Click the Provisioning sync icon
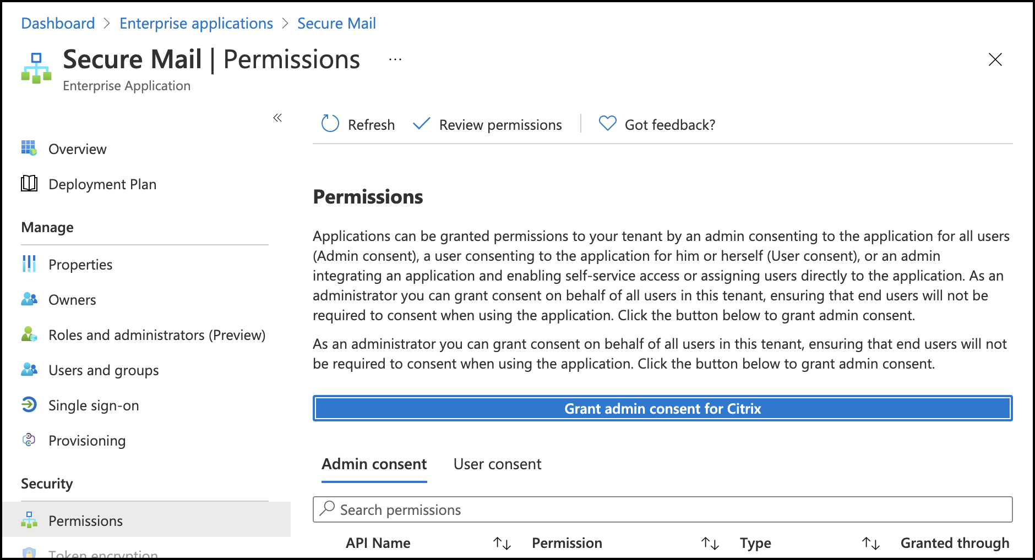 pos(29,440)
